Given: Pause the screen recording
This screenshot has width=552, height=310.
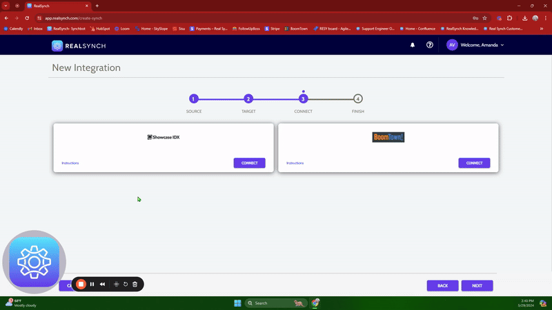Looking at the screenshot, I should click(x=92, y=284).
